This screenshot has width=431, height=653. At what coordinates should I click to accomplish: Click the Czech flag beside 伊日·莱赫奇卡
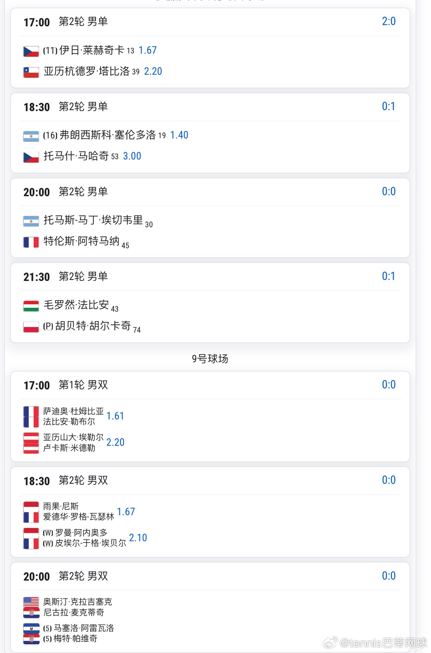tap(31, 51)
